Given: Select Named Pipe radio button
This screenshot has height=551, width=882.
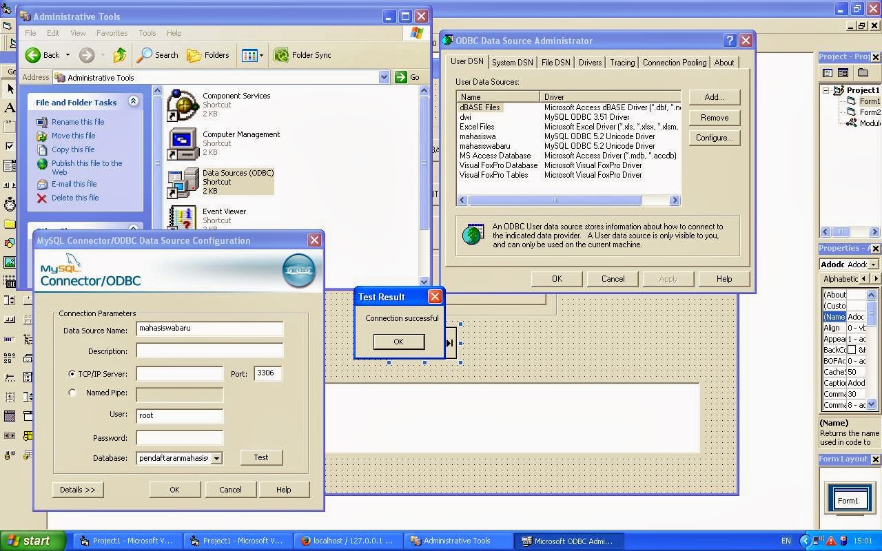Looking at the screenshot, I should coord(72,393).
